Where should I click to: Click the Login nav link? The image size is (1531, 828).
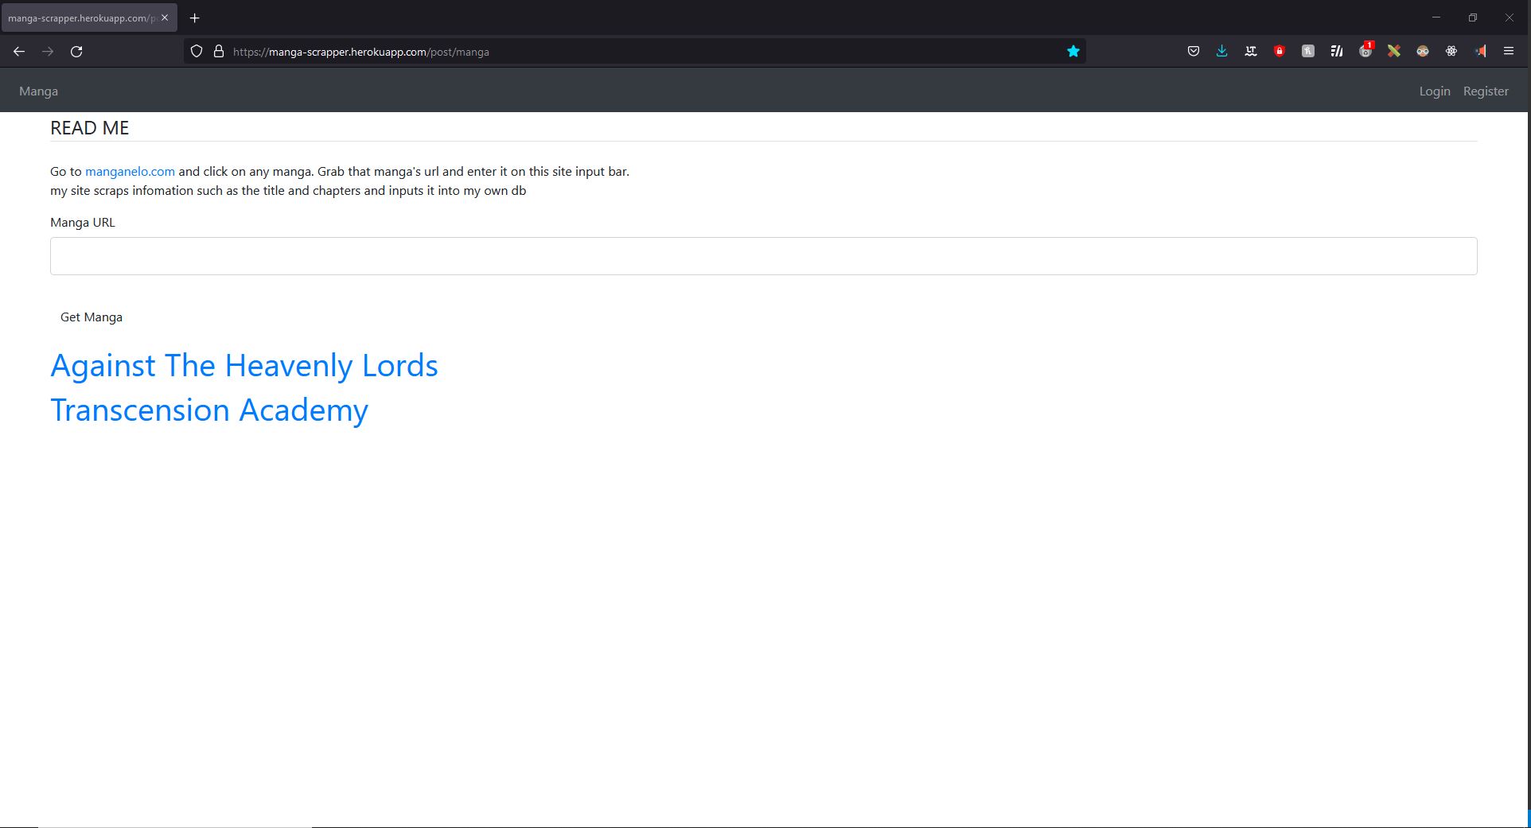pyautogui.click(x=1434, y=91)
